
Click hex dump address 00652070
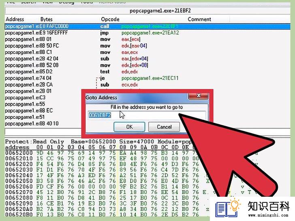click(x=19, y=192)
